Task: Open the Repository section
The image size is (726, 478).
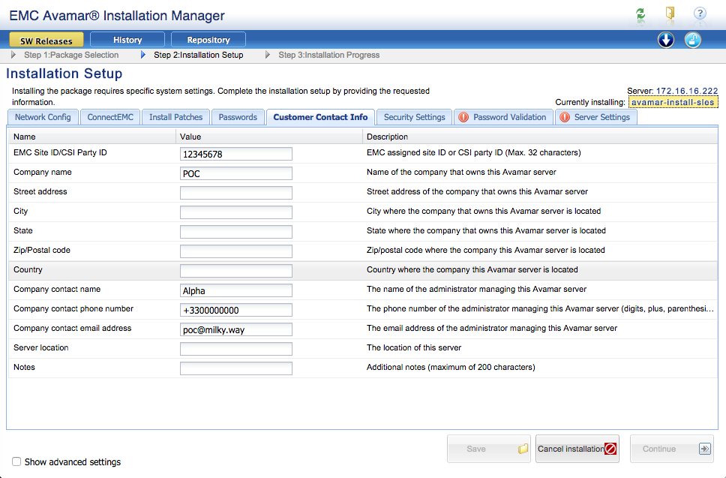Action: pos(208,40)
